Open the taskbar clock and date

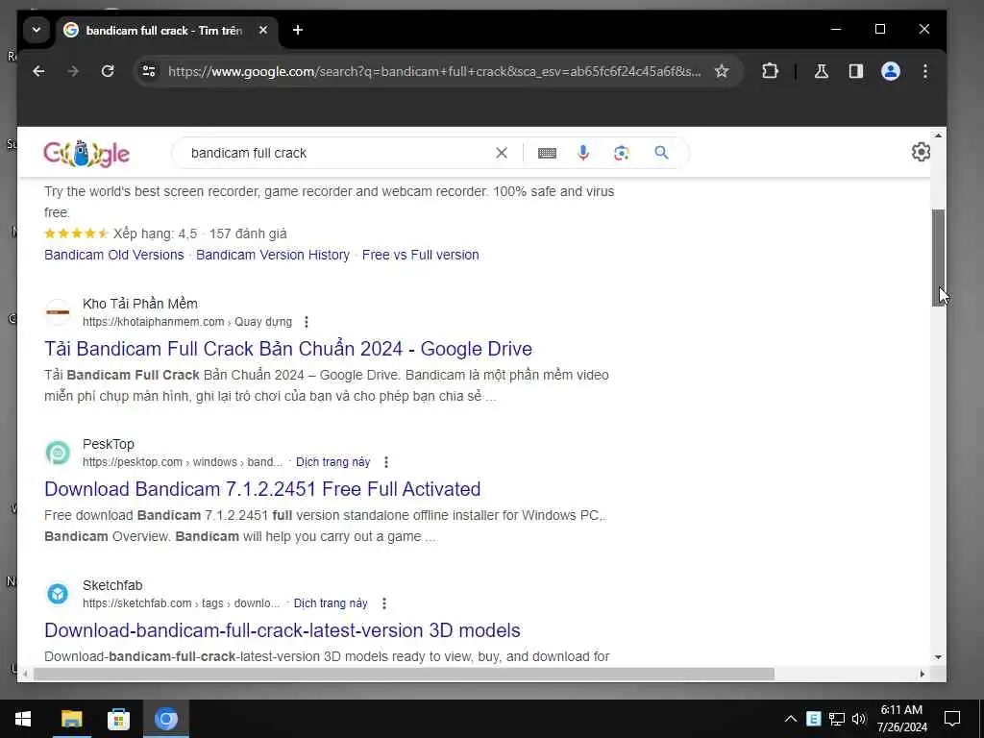coord(901,719)
